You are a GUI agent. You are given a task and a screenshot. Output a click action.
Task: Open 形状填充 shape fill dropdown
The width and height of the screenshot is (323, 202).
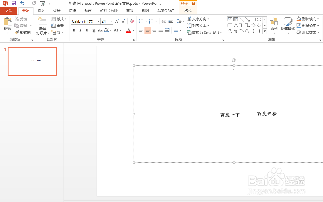308,19
